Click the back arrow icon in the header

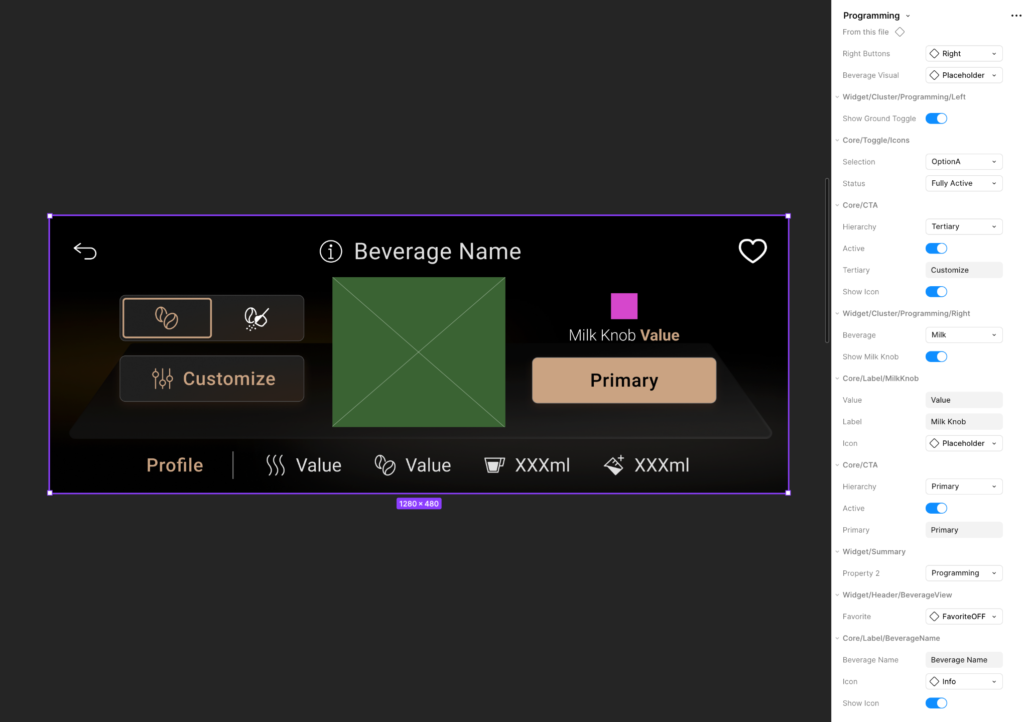click(85, 251)
